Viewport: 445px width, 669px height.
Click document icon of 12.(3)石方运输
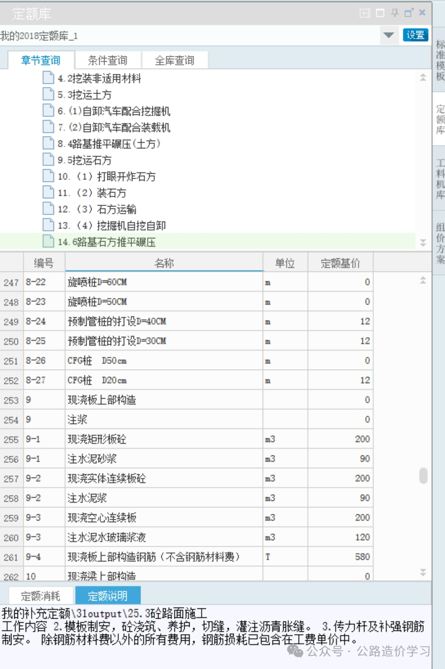[48, 209]
